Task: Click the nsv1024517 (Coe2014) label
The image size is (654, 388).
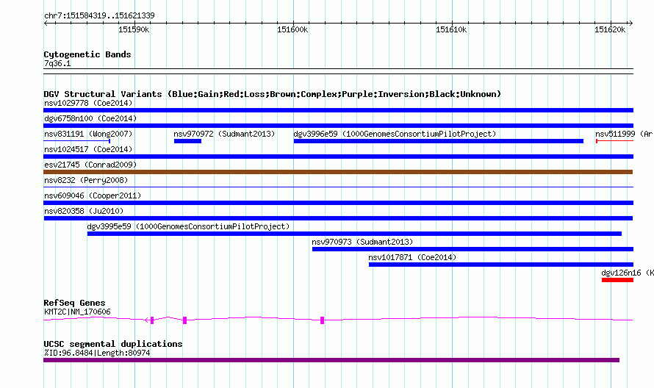Action: (x=88, y=149)
